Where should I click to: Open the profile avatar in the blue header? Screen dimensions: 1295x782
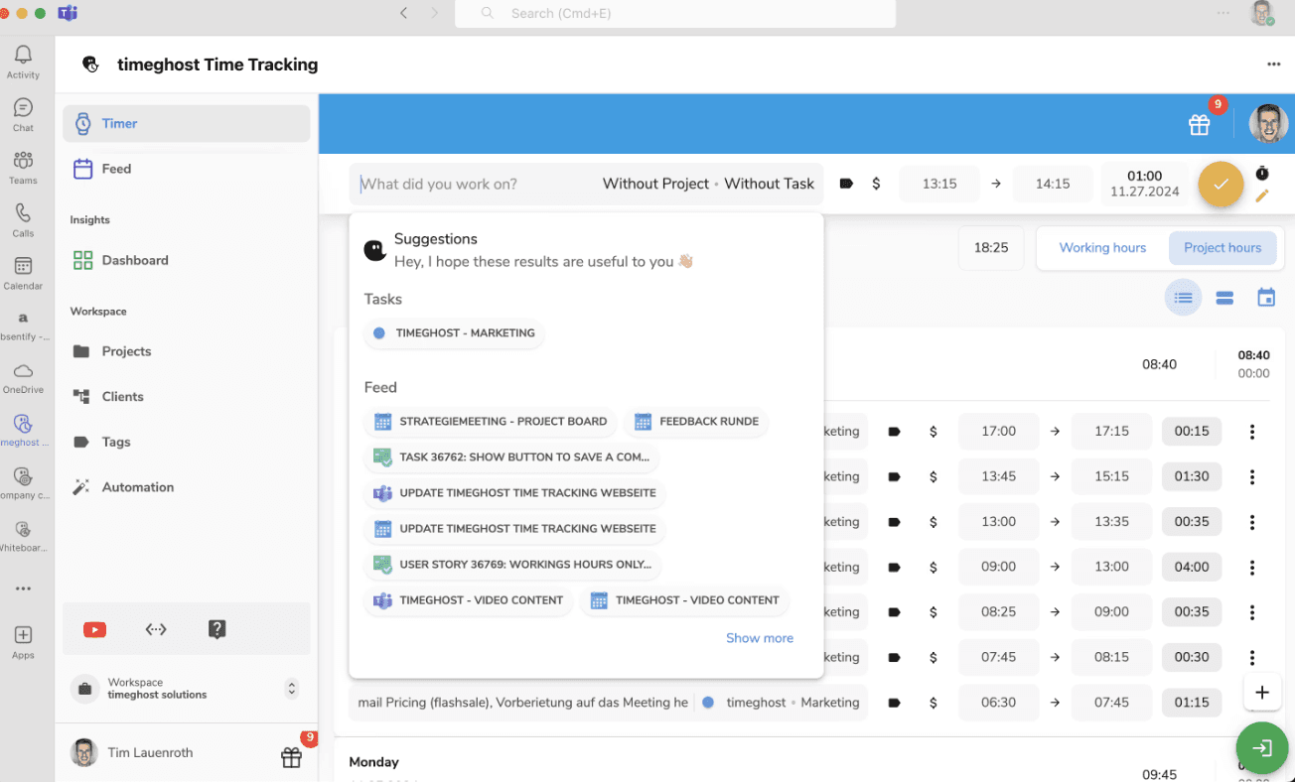coord(1268,124)
